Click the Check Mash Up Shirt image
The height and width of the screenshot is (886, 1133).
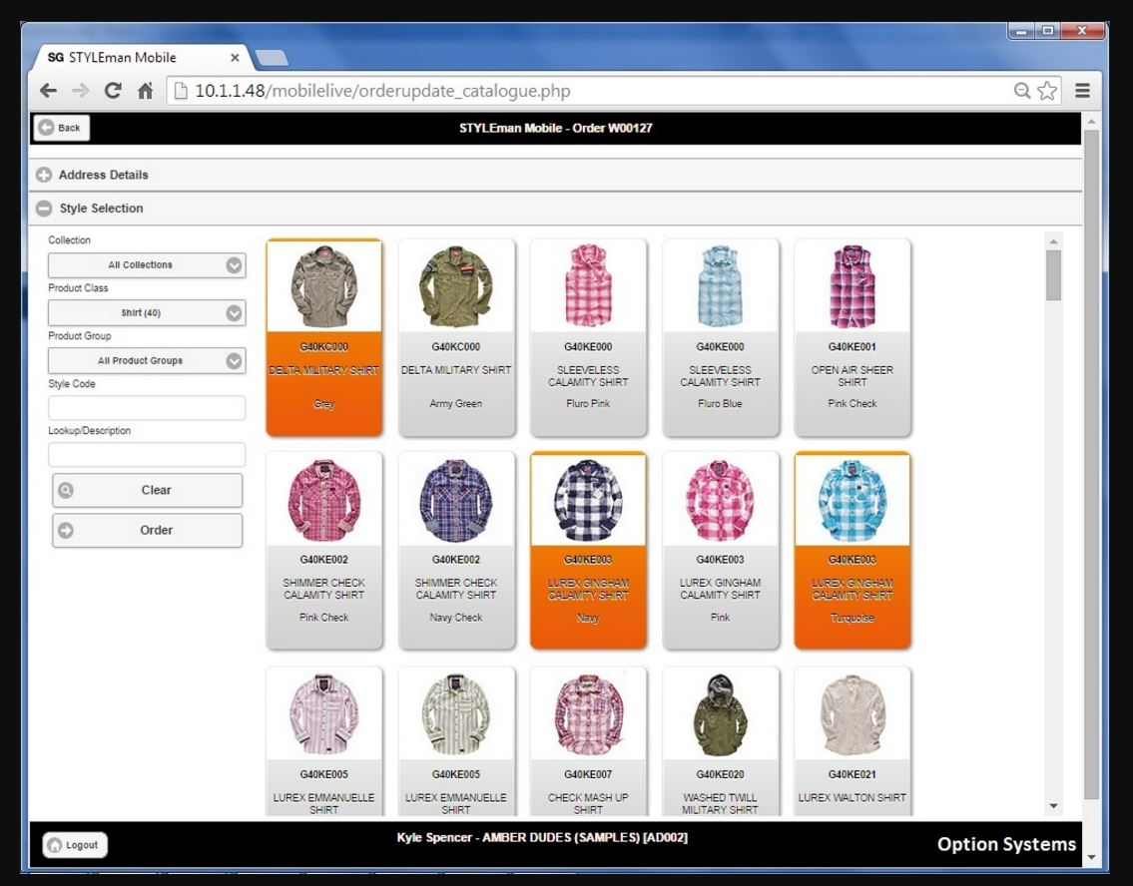point(588,714)
